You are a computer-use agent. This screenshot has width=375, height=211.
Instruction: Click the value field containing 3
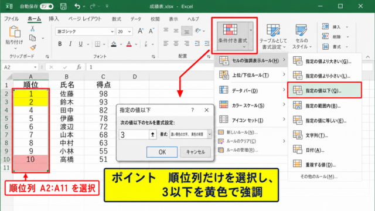[x=134, y=135]
